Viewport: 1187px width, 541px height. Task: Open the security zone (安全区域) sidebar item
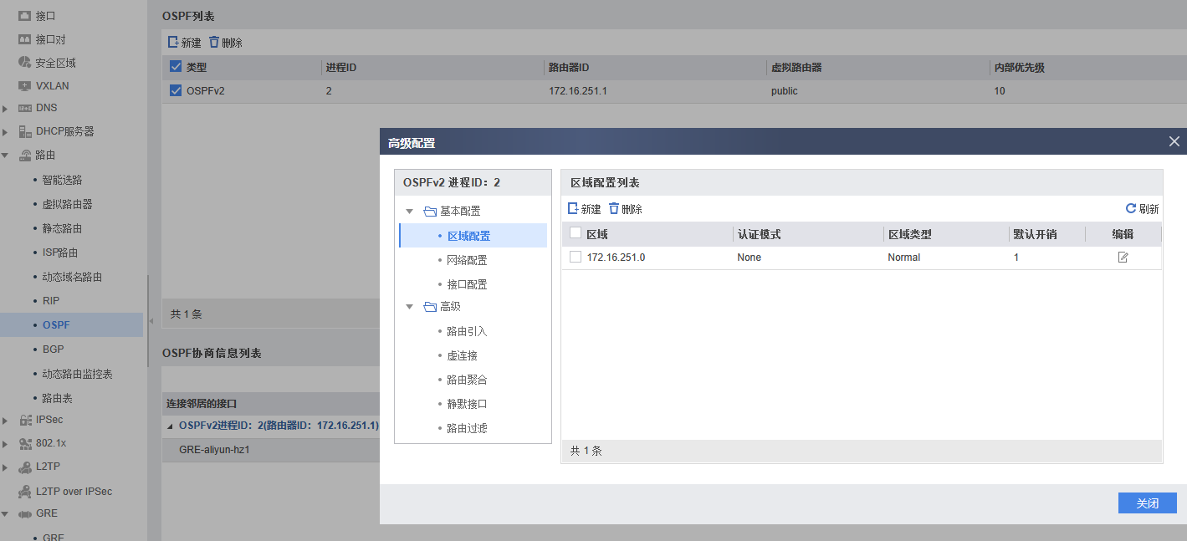pos(55,63)
